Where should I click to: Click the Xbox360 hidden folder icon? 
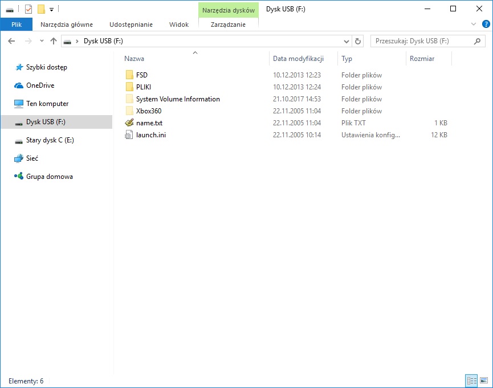pos(129,111)
